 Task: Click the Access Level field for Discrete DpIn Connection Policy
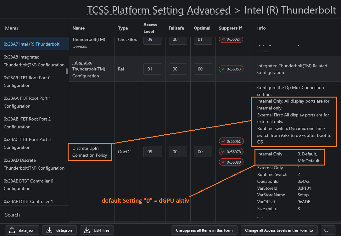pyautogui.click(x=153, y=152)
